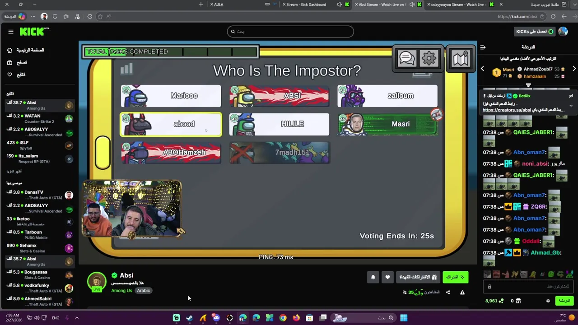Screen dimensions: 578x325
Task: Open DanasTV channel in recommended list
Action: point(39,195)
